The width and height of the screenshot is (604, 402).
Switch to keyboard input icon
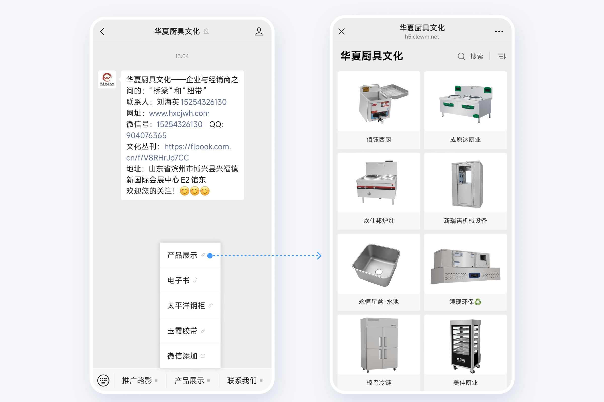[x=103, y=380]
